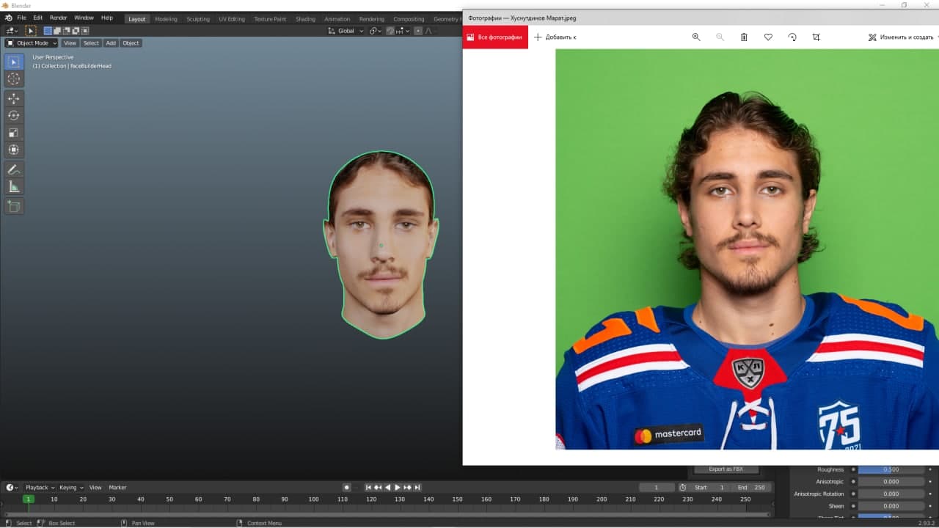Open the timeline editor type dropdown

pyautogui.click(x=12, y=488)
